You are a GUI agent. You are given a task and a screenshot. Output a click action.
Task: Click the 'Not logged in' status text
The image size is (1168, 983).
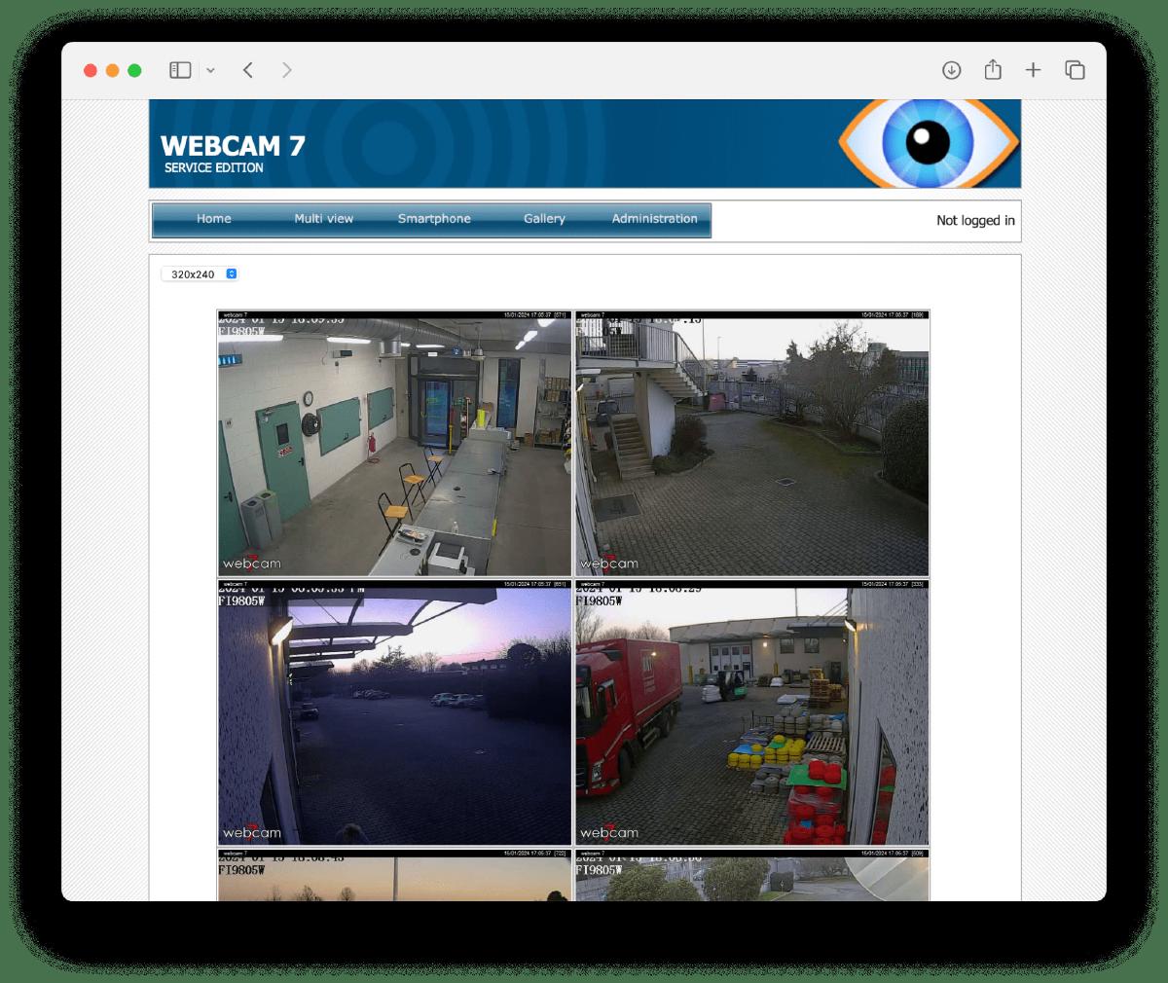click(x=975, y=221)
